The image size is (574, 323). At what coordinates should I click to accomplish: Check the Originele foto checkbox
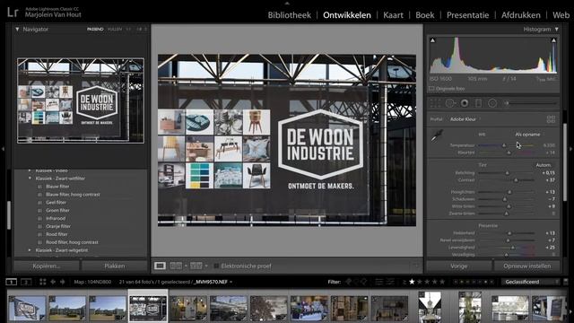click(431, 89)
